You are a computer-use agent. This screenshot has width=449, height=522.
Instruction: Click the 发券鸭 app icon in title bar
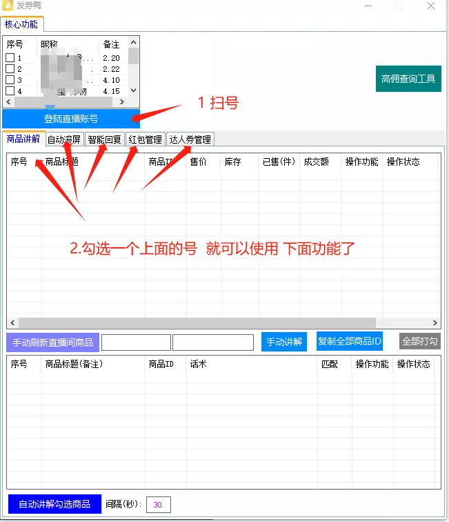8,5
